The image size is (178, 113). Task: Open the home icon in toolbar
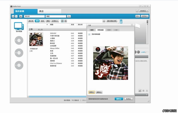coord(21,16)
